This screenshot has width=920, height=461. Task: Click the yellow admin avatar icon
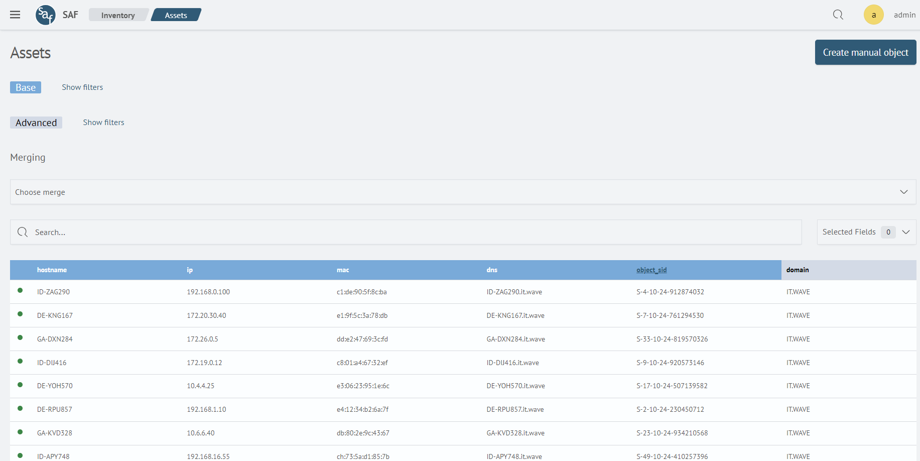(x=873, y=15)
